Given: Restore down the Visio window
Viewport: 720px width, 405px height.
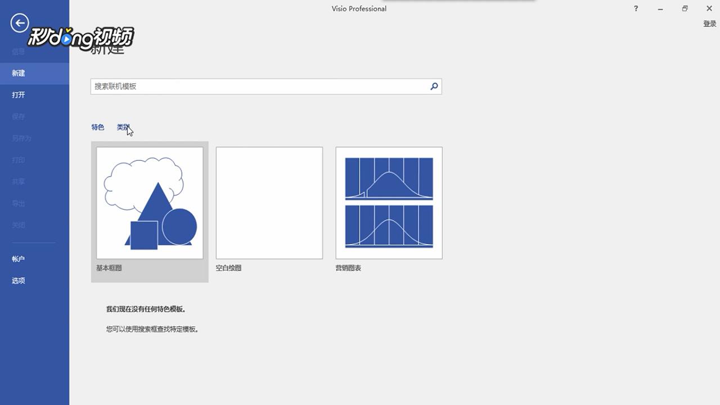Looking at the screenshot, I should (x=685, y=8).
